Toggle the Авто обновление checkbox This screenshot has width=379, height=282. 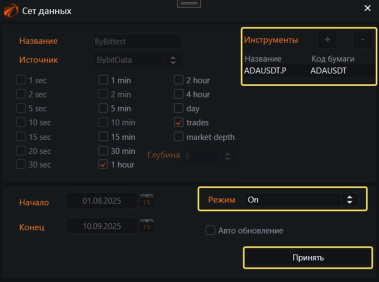tap(210, 230)
